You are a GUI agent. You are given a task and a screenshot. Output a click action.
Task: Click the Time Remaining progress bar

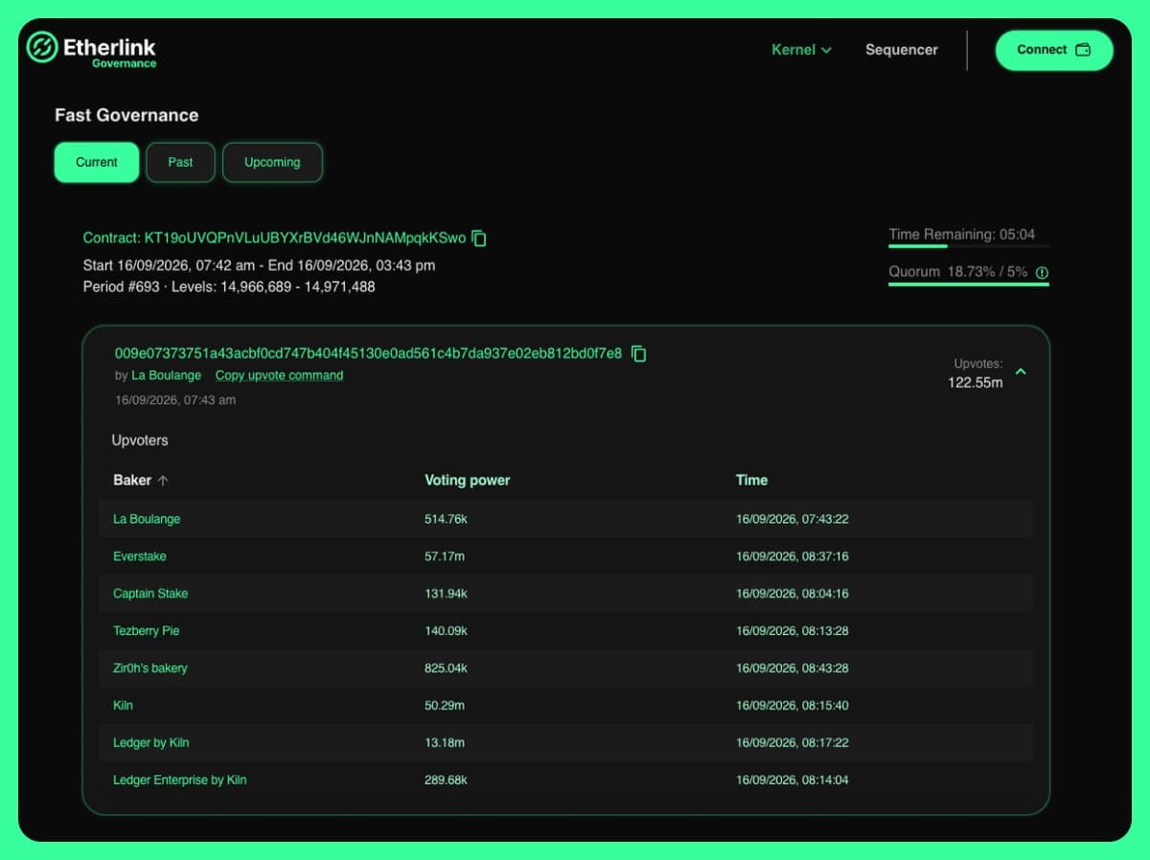(x=969, y=246)
